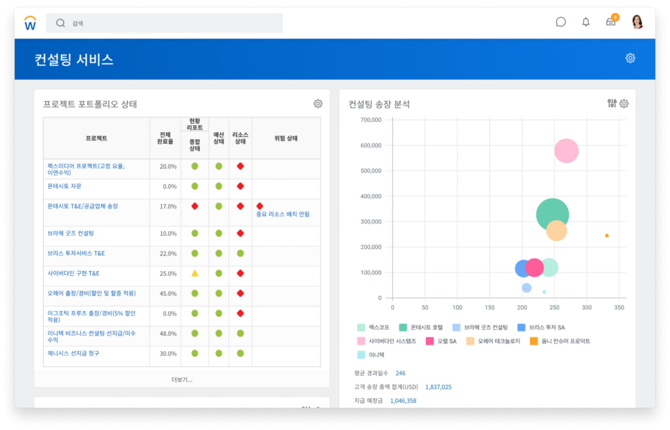Screen dimensions: 670x430
Task: Toggle 브라헤 굿즈 컨설팅 legend swatch
Action: [456, 327]
